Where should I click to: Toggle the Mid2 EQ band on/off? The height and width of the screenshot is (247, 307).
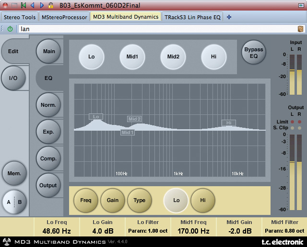click(173, 56)
